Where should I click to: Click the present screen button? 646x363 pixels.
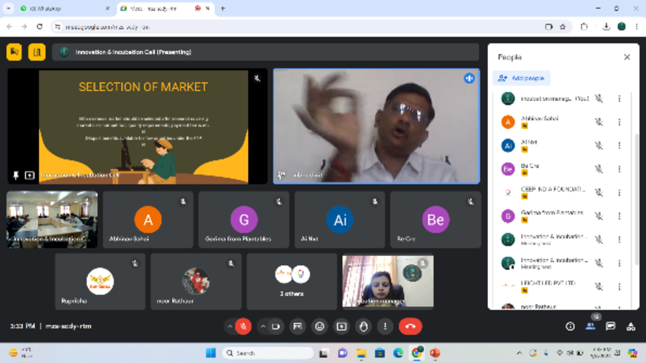pos(341,326)
